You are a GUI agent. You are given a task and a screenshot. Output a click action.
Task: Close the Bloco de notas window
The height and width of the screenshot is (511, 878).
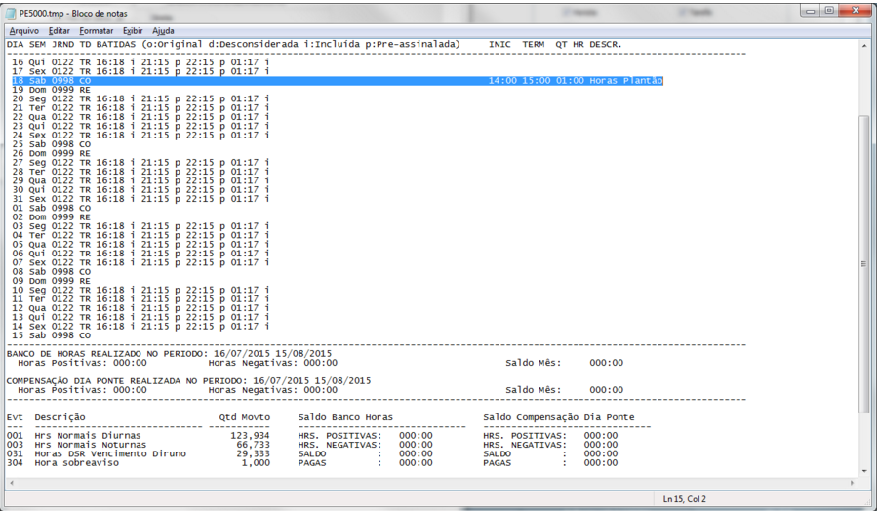[855, 11]
